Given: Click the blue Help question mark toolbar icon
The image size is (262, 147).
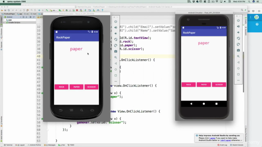Looking at the screenshot, I should click(102, 10).
